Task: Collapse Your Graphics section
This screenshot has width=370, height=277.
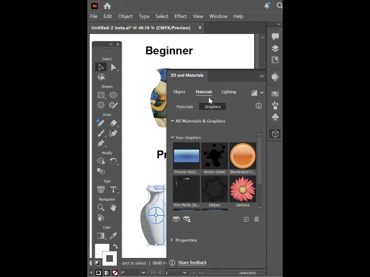Action: coord(172,137)
